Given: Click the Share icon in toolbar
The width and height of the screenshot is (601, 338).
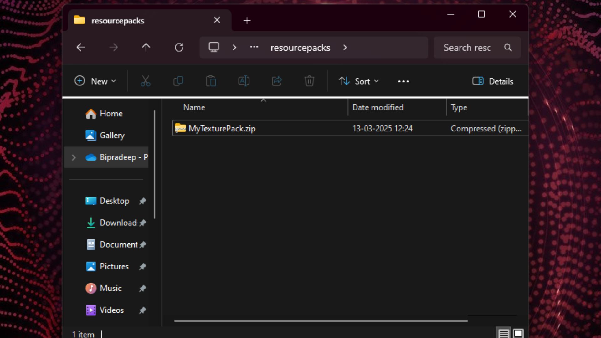Looking at the screenshot, I should 277,81.
